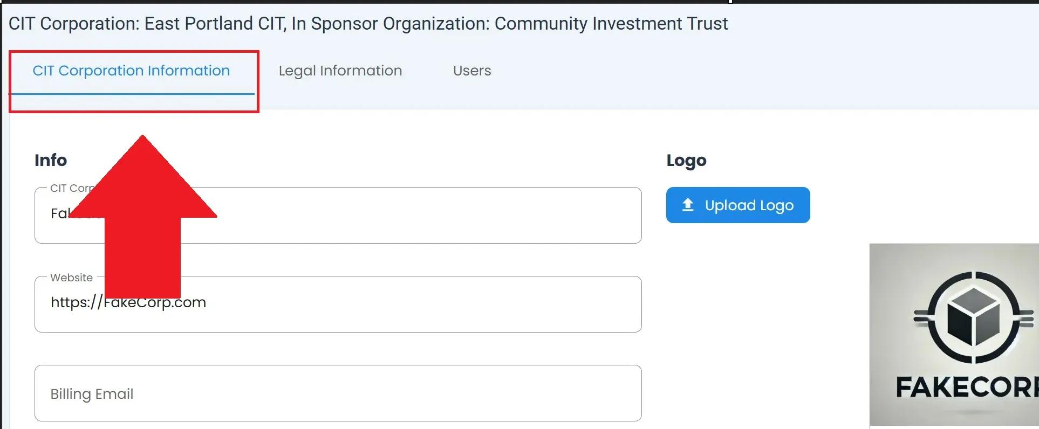The width and height of the screenshot is (1039, 429).
Task: Select the Billing Email field
Action: [x=338, y=393]
